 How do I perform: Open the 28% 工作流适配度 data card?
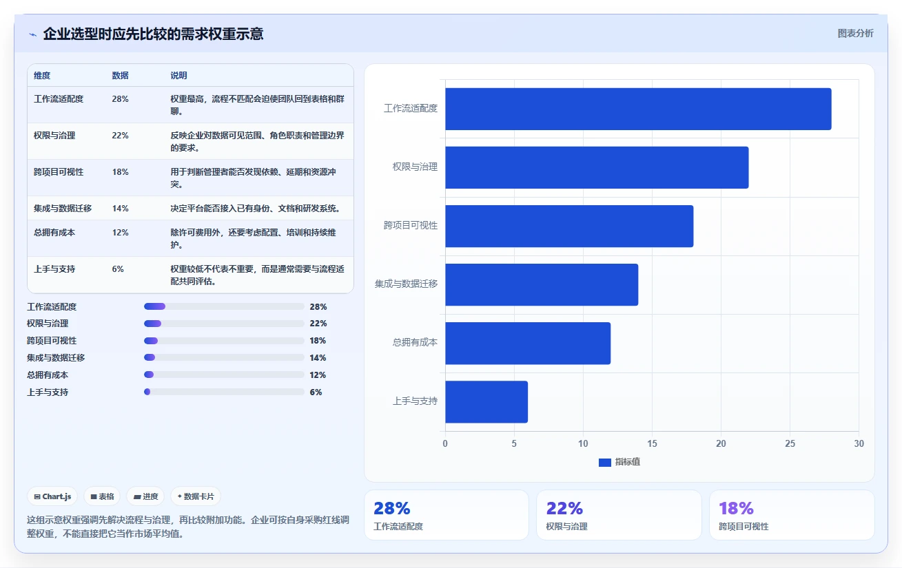pos(447,515)
